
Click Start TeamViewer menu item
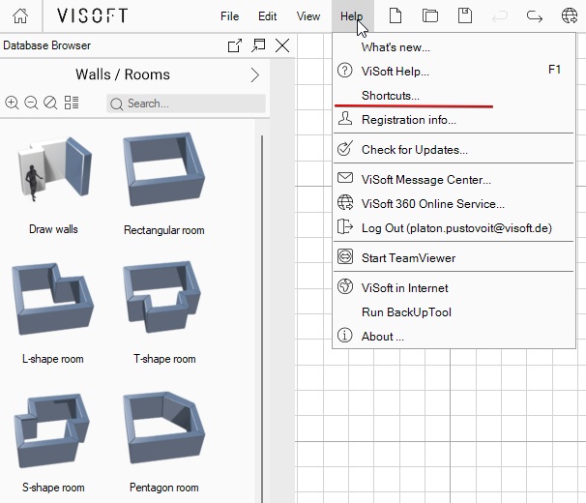[408, 258]
